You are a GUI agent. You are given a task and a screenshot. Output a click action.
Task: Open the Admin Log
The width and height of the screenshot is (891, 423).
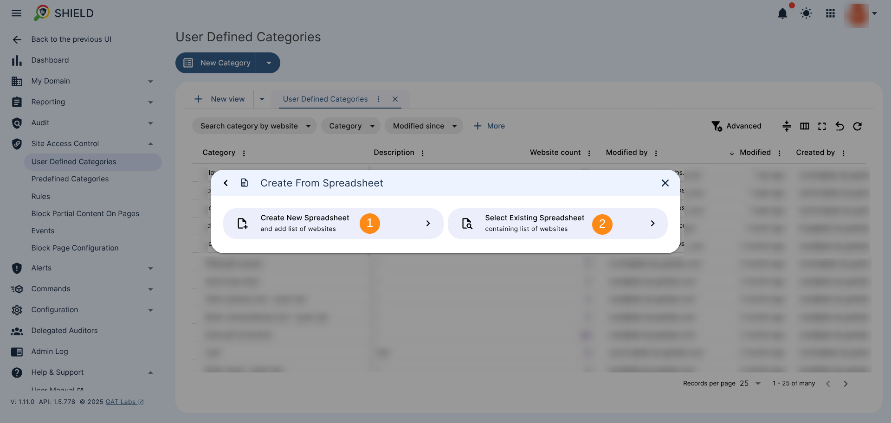point(50,352)
